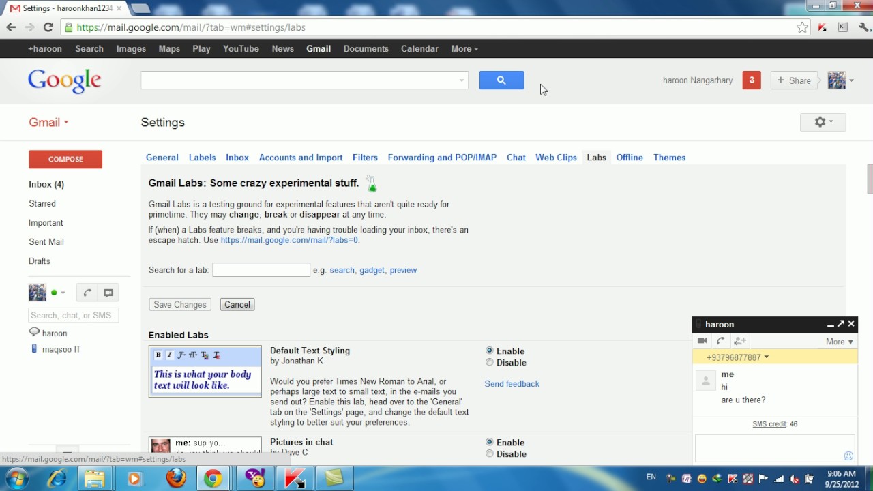Click the page vertical scrollbar thumb

(870, 179)
